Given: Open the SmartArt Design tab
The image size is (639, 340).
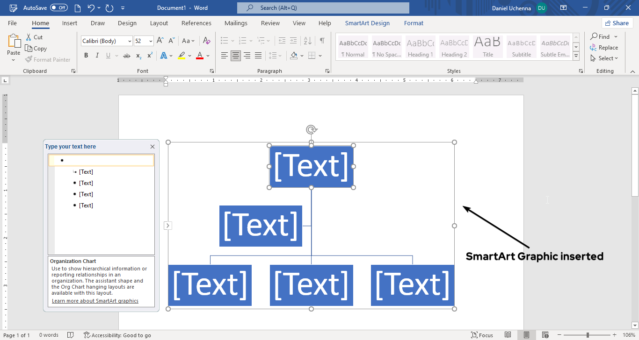Looking at the screenshot, I should tap(367, 23).
